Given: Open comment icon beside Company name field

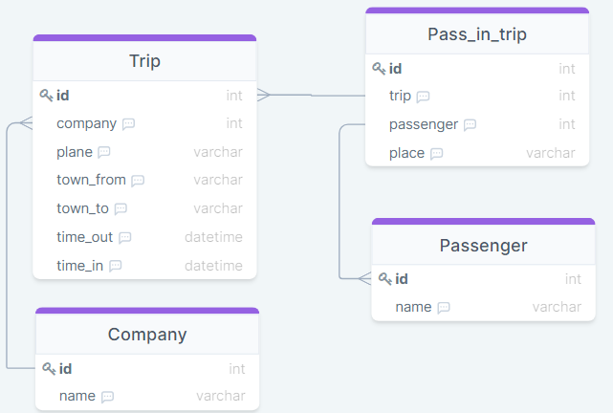Looking at the screenshot, I should point(107,397).
